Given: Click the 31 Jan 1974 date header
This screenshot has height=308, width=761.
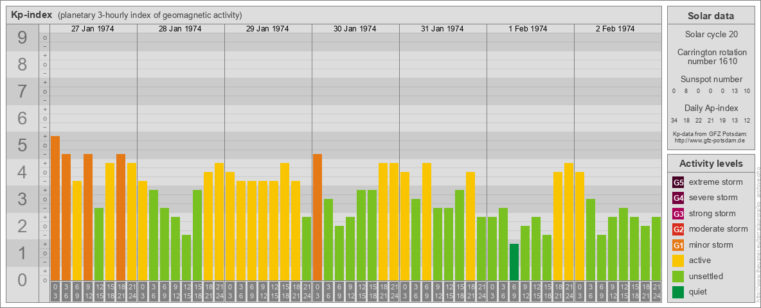Looking at the screenshot, I should [442, 29].
